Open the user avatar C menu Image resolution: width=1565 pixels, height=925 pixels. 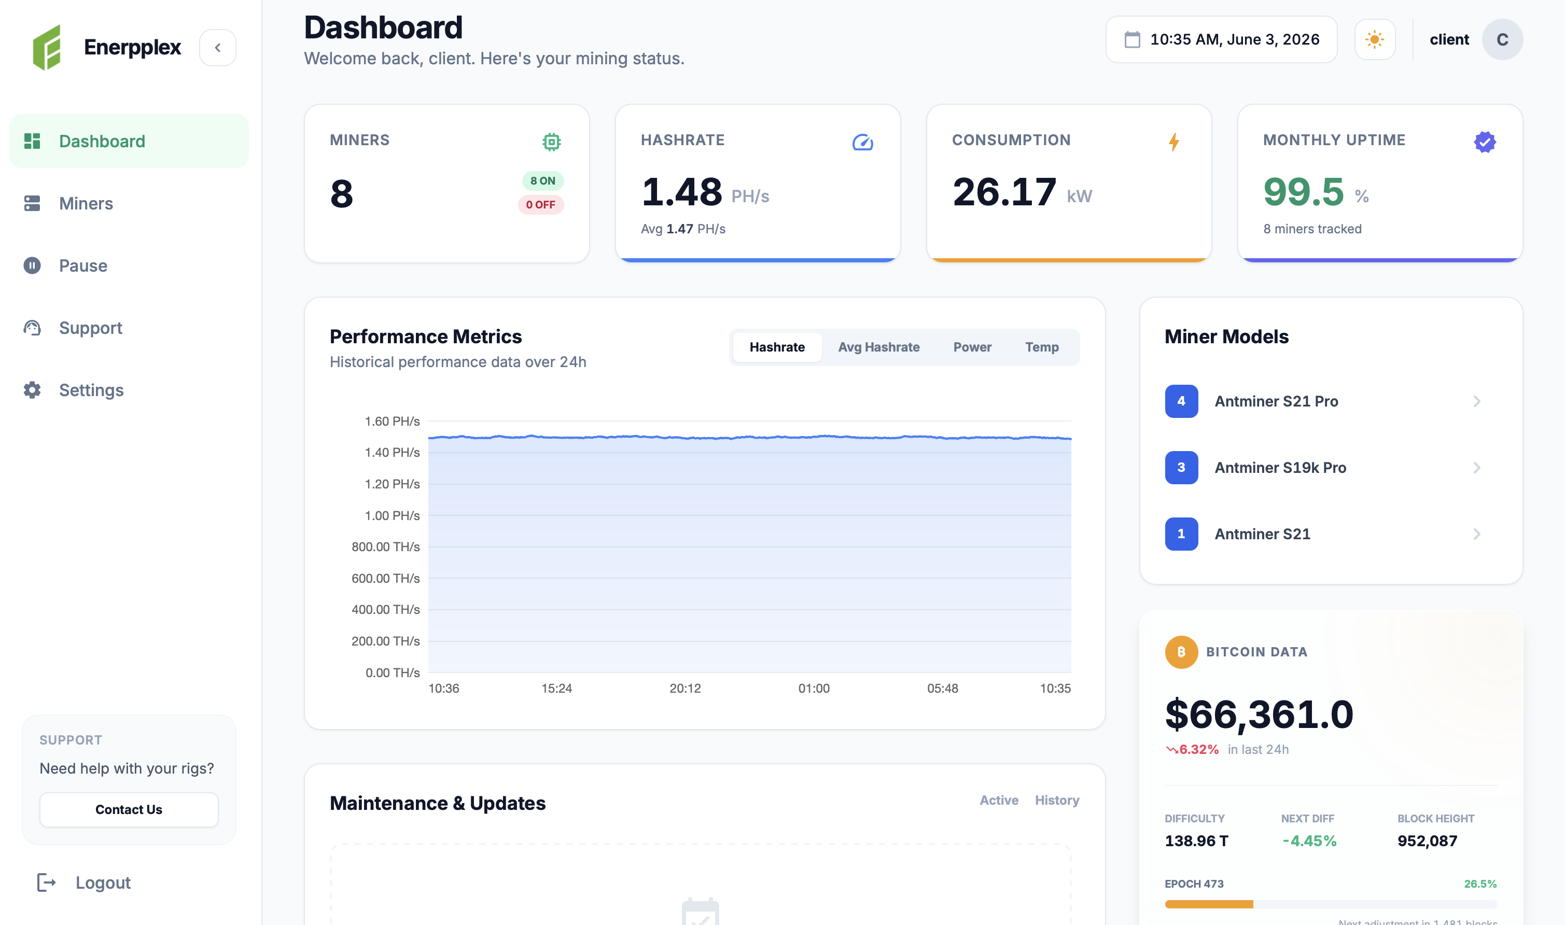tap(1503, 40)
